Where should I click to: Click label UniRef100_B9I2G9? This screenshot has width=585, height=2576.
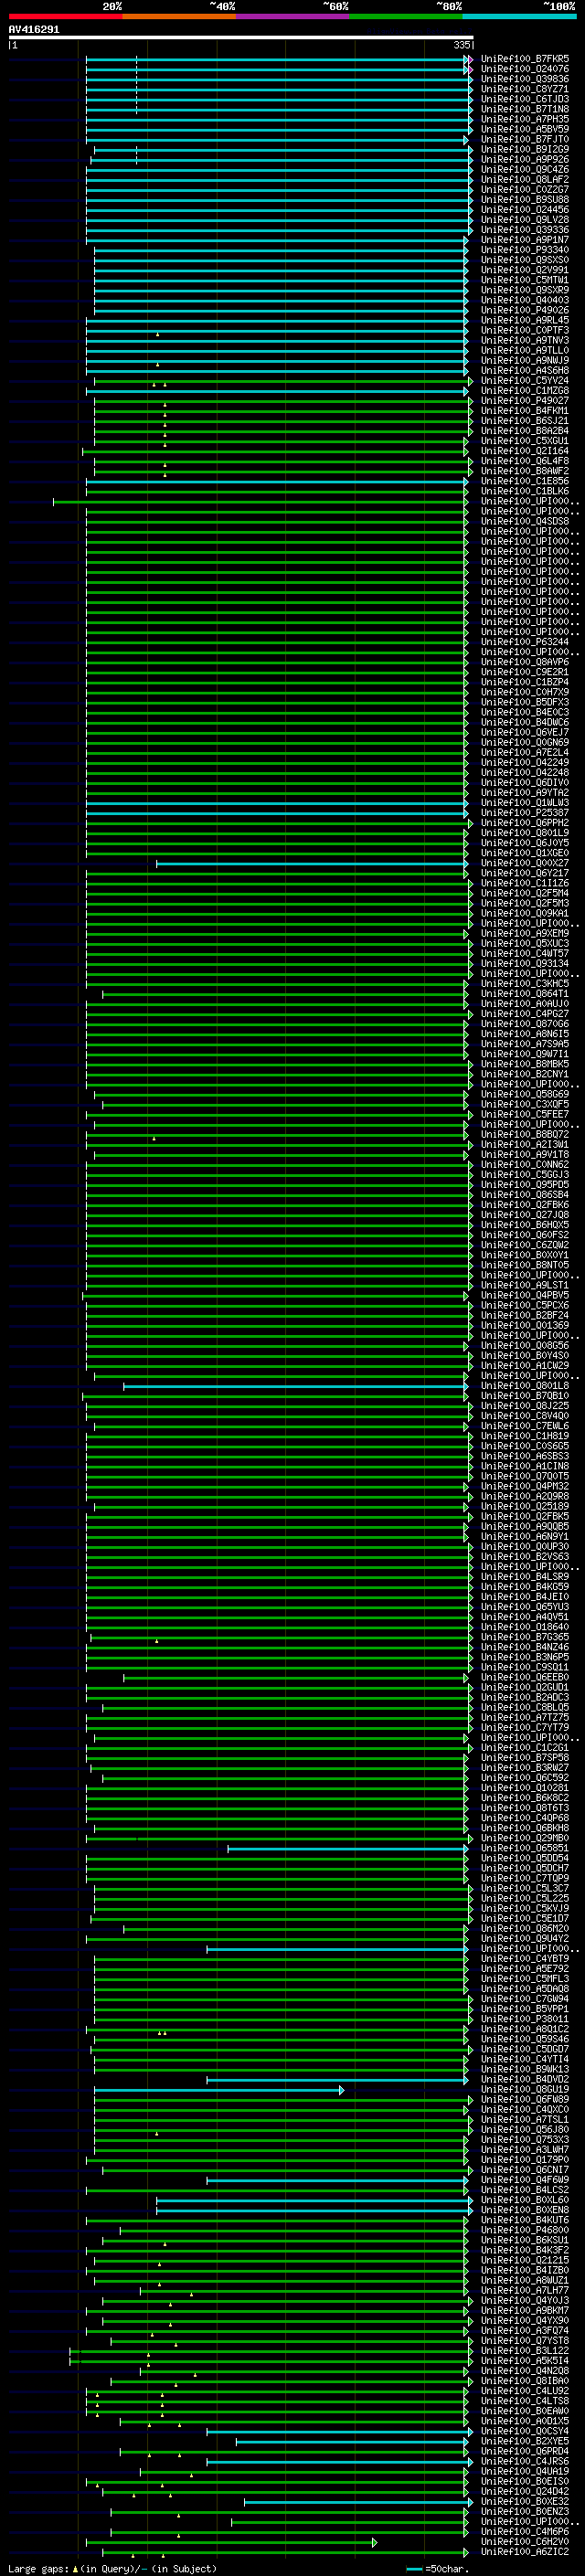[525, 149]
